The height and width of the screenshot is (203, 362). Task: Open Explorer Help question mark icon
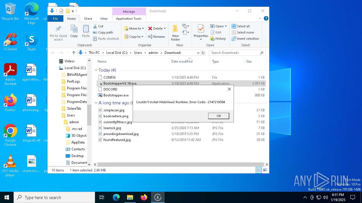266,18
